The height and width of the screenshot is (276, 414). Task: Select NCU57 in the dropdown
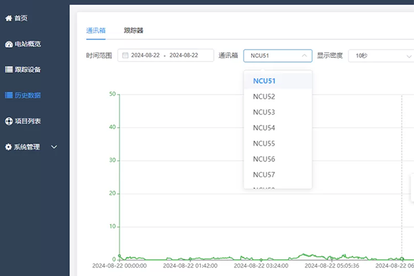pyautogui.click(x=264, y=175)
